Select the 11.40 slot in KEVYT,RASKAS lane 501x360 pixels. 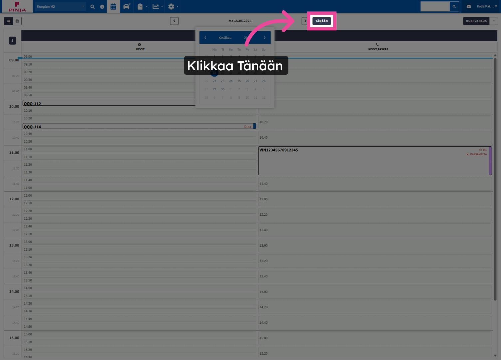(x=375, y=184)
